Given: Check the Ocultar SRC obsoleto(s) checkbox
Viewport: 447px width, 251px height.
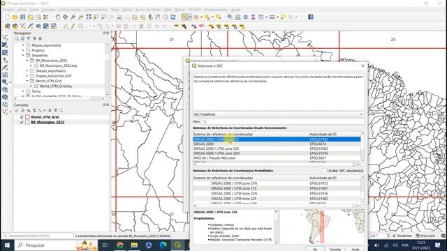Looking at the screenshot, I should pos(324,171).
